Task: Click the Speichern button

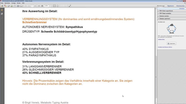Action: click(x=171, y=44)
